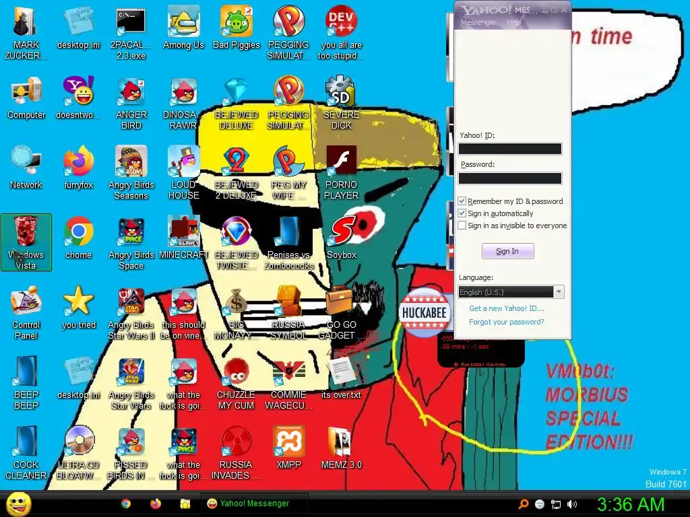Select the Soybox icon
Image resolution: width=690 pixels, height=517 pixels.
(x=342, y=238)
